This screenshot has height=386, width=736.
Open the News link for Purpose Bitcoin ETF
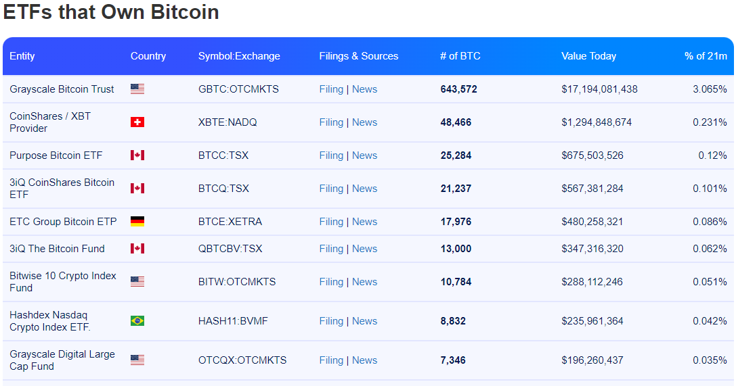coord(365,155)
